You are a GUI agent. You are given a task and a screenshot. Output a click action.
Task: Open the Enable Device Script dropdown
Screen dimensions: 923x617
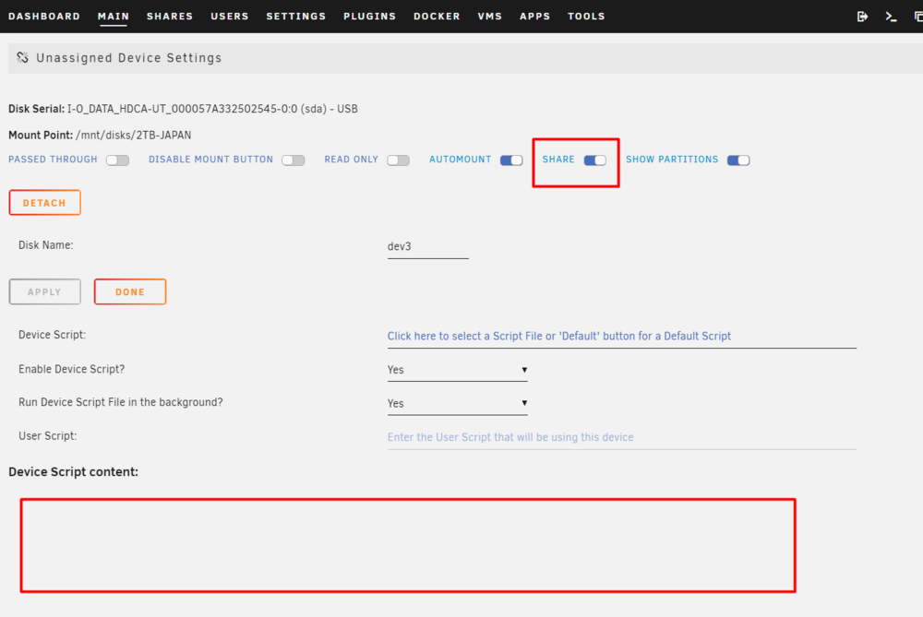[458, 370]
